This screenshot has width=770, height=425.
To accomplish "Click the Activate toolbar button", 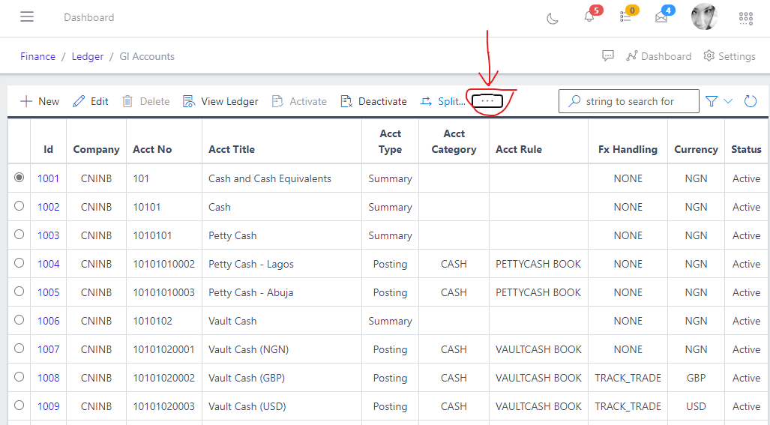I will click(x=300, y=101).
